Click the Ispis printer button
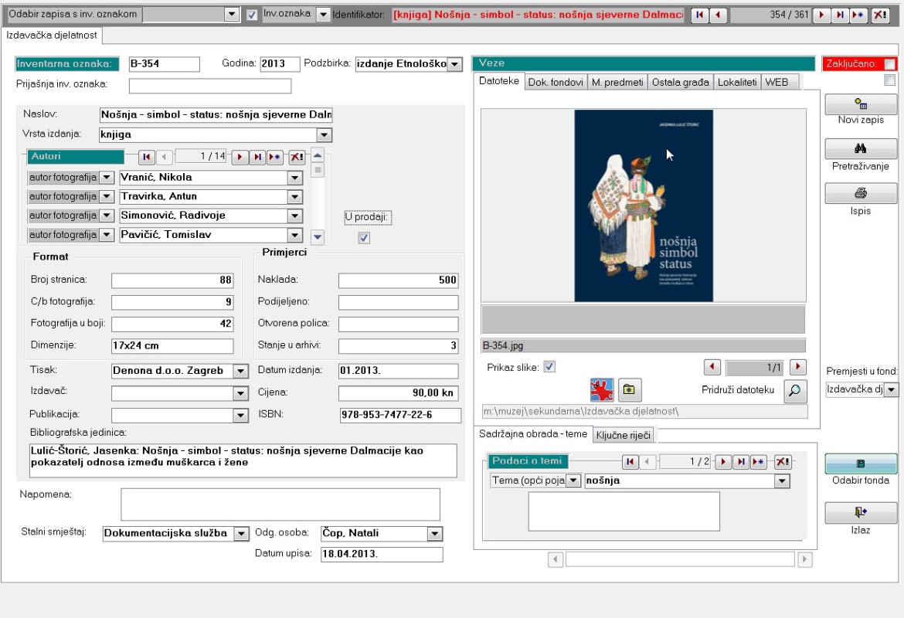The height and width of the screenshot is (618, 904). pyautogui.click(x=861, y=193)
